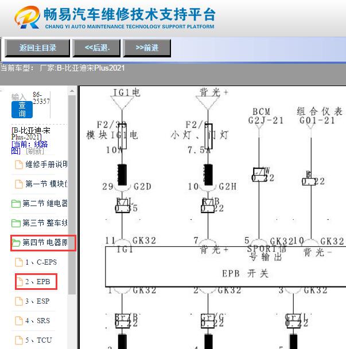Click the page icon beside ESP
Image resolution: width=346 pixels, height=349 pixels.
point(19,301)
